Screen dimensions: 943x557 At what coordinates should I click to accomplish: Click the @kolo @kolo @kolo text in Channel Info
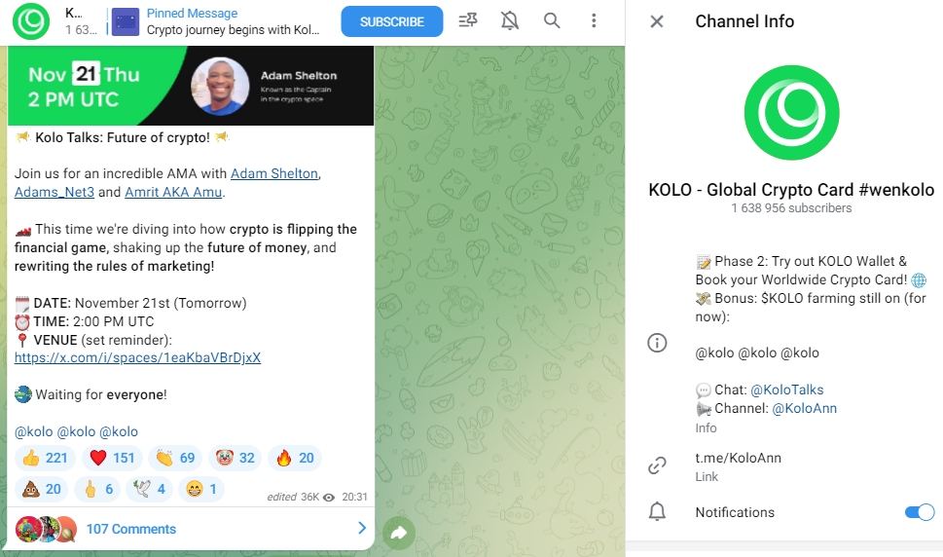(757, 353)
